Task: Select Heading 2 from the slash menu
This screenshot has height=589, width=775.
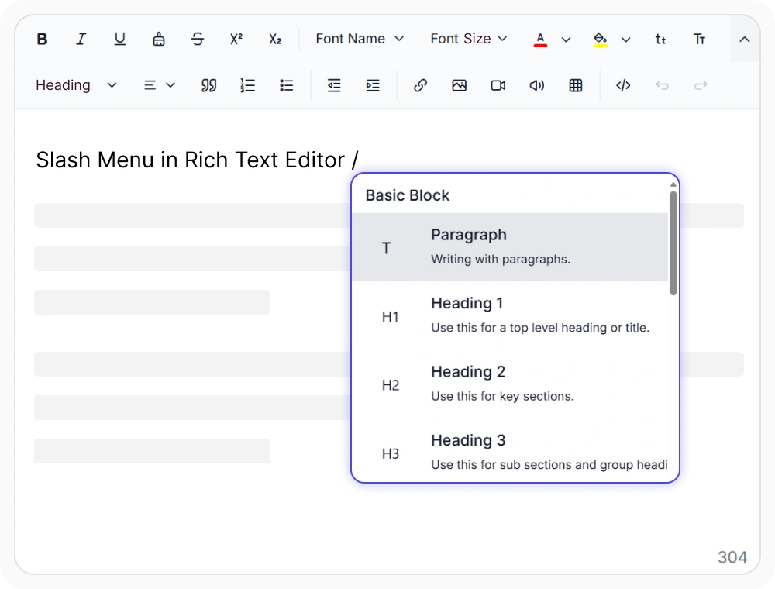Action: (x=510, y=384)
